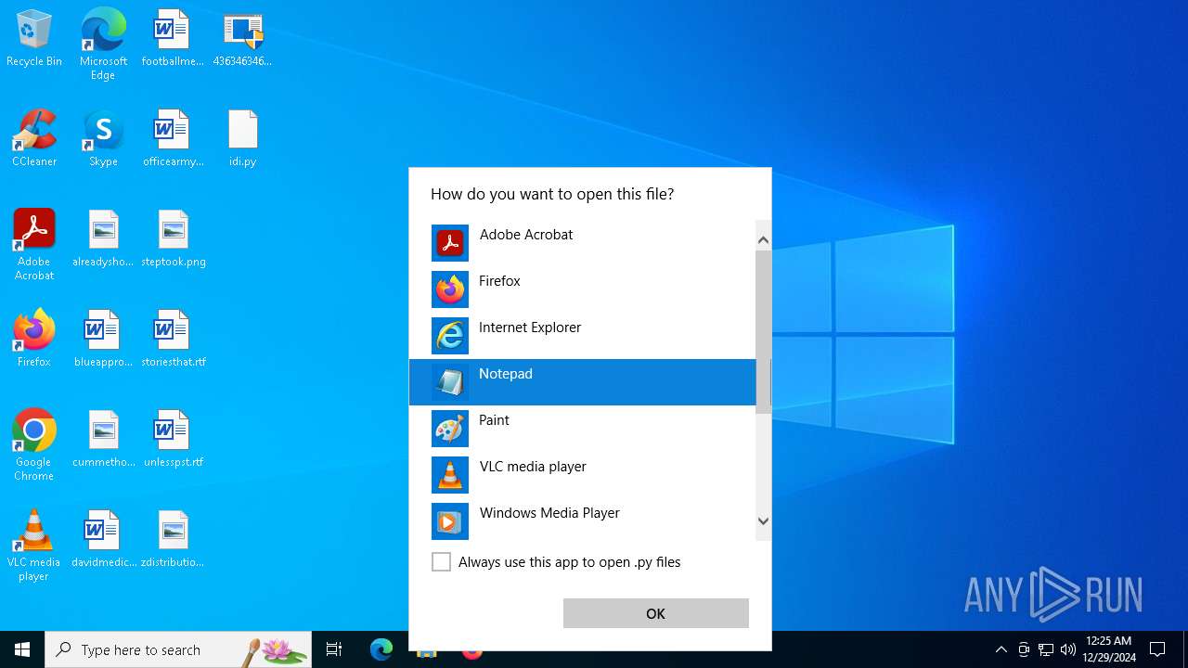Pick Windows Media Player in the list
The image size is (1188, 668).
pos(583,521)
